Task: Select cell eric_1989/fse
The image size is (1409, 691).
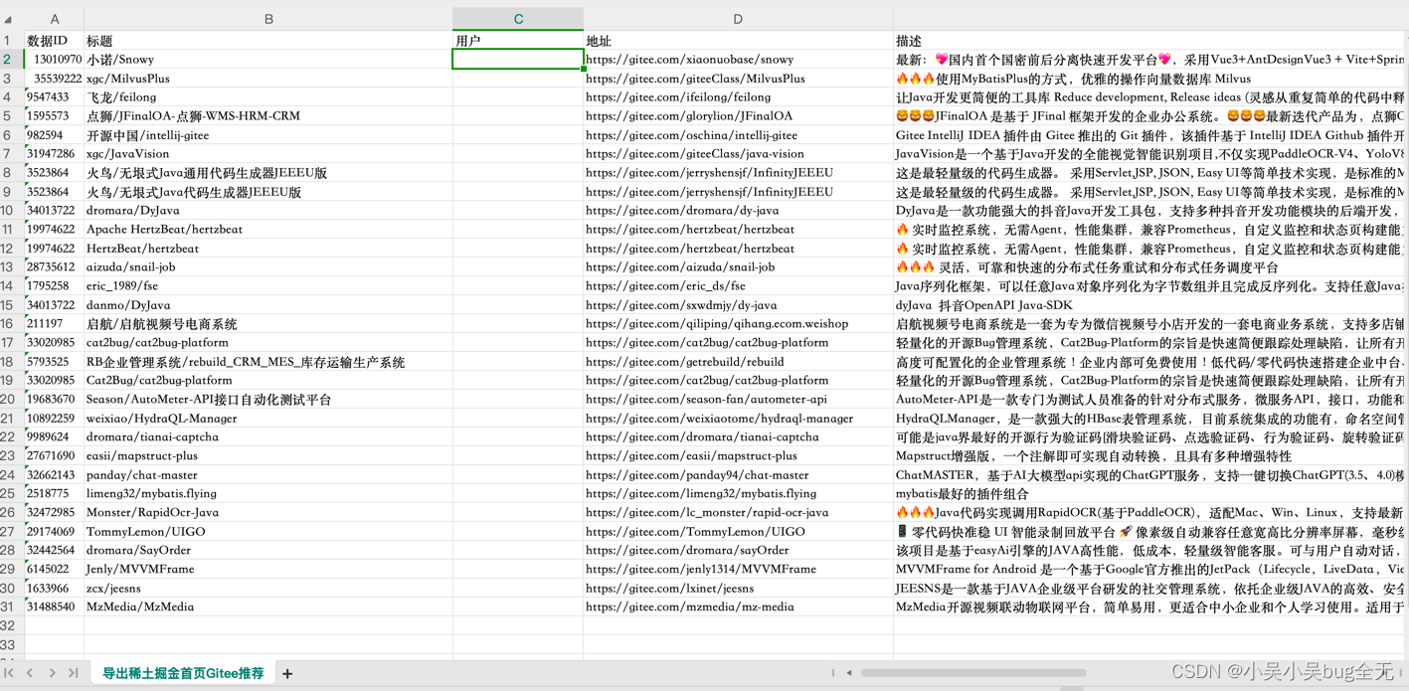Action: coord(268,286)
